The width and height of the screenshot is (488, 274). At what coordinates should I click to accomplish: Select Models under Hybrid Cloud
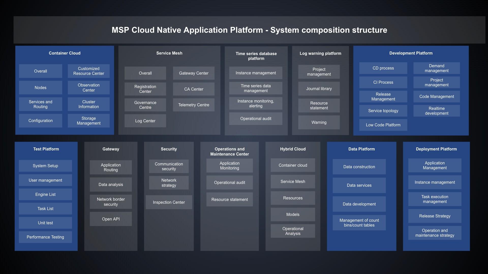point(293,214)
